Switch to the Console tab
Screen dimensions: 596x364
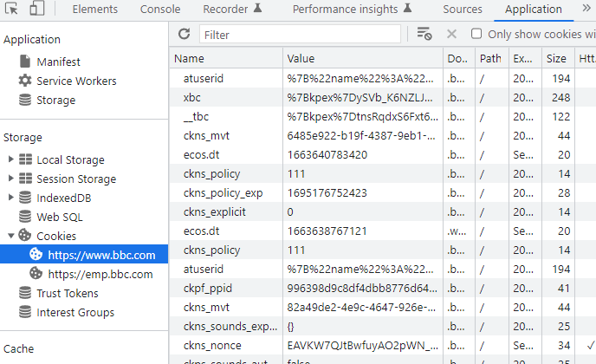coord(160,10)
